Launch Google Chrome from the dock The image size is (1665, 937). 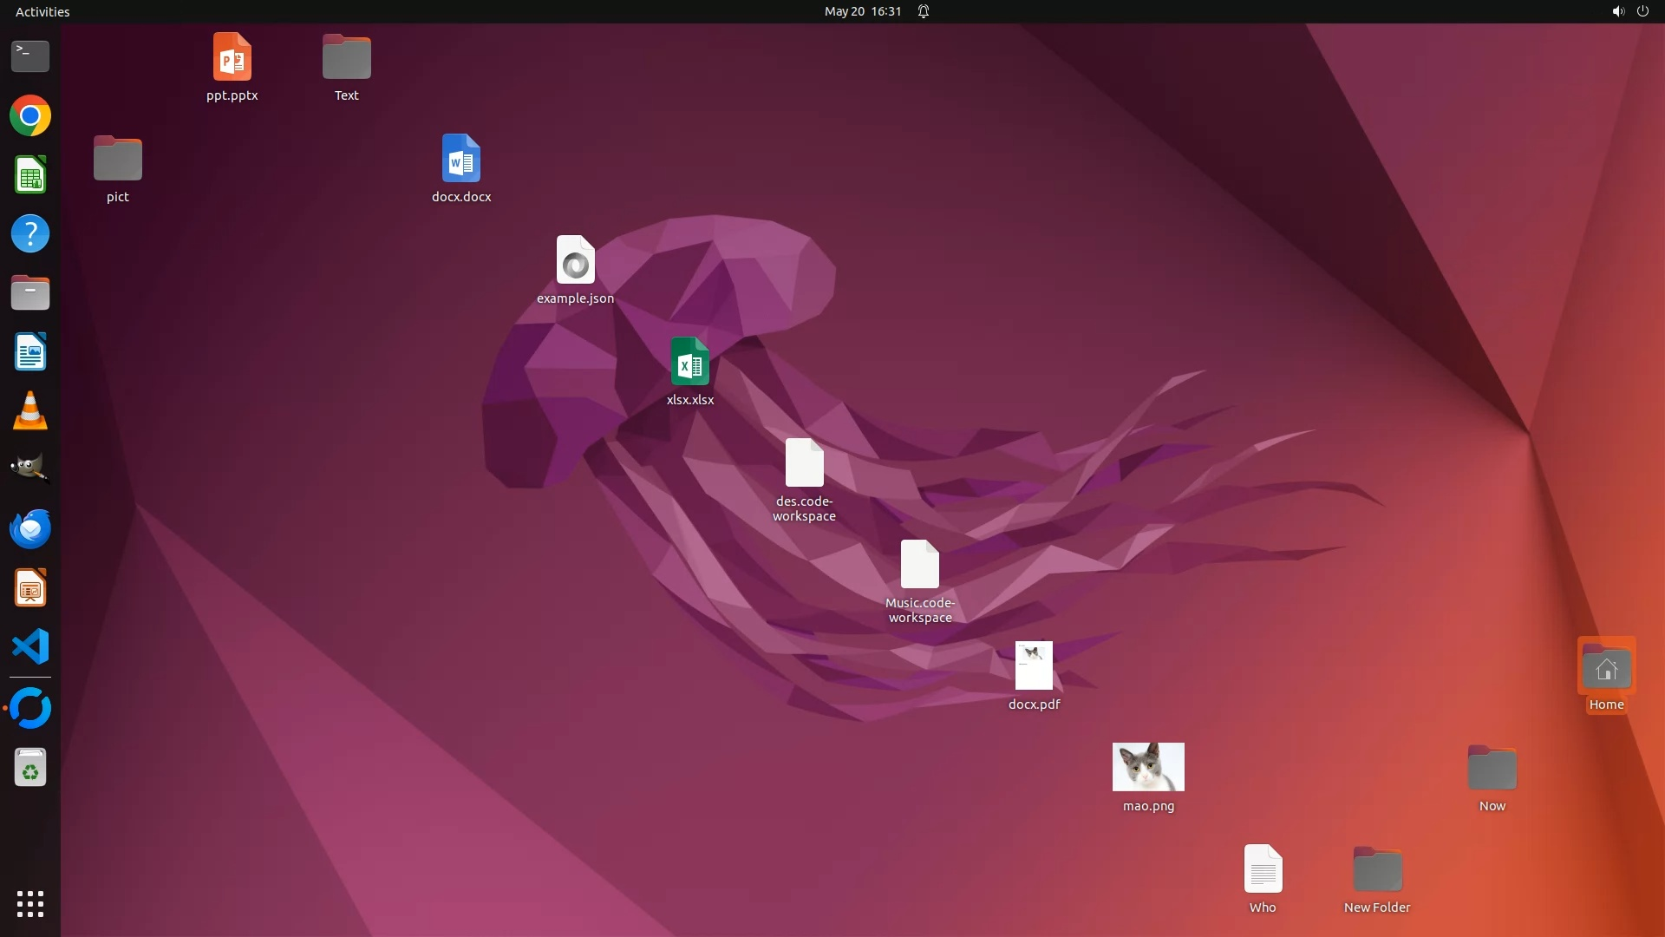30,116
